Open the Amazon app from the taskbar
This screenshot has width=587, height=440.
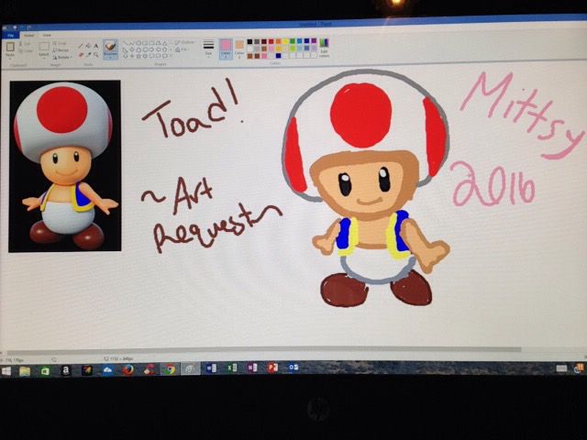tap(66, 370)
